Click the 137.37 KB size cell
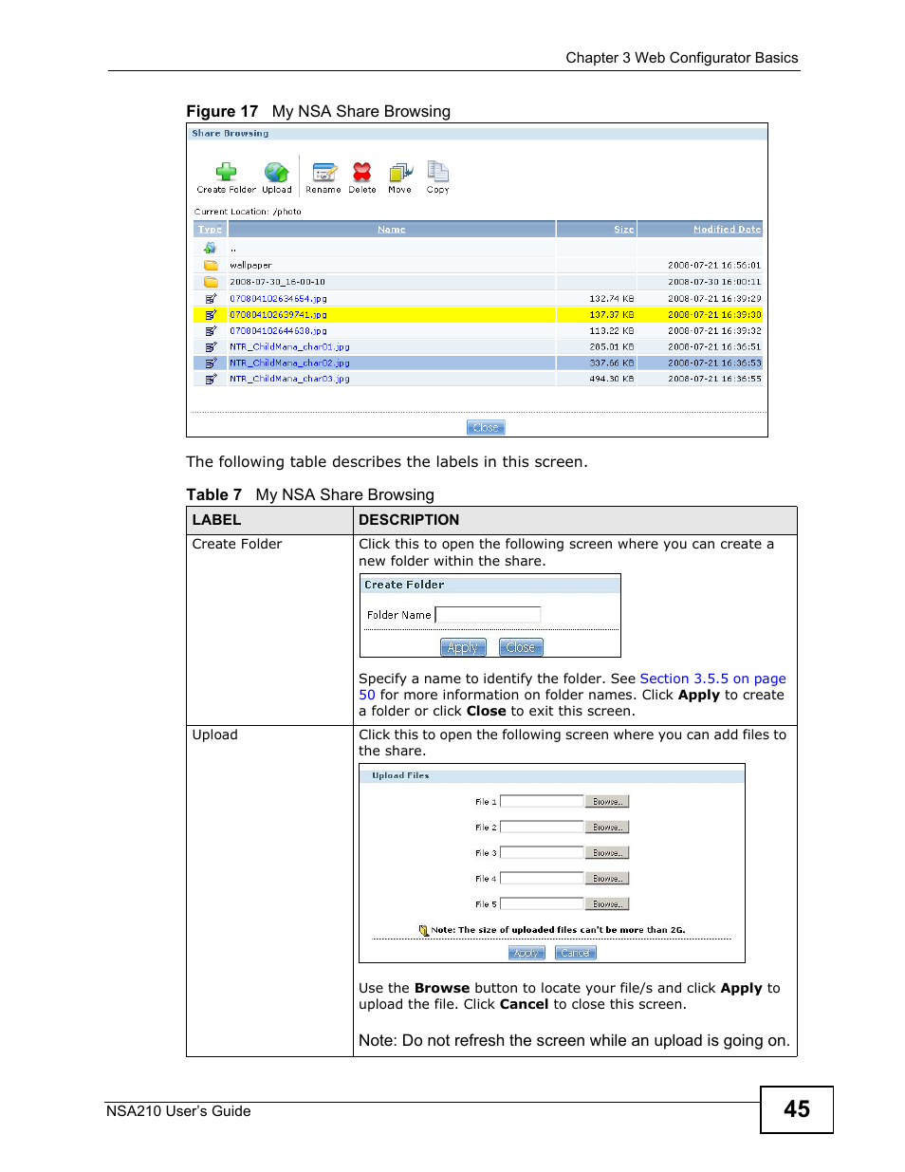 [x=612, y=315]
